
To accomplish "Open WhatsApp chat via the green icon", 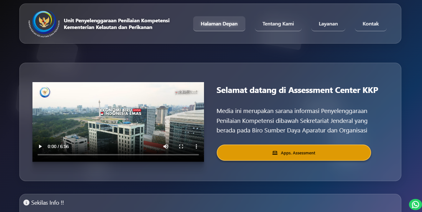I will pyautogui.click(x=415, y=204).
